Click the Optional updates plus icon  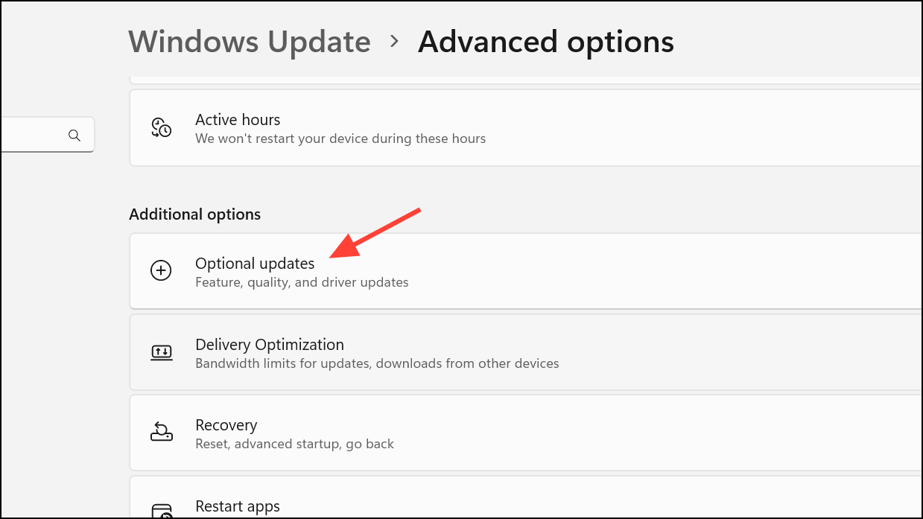click(161, 270)
